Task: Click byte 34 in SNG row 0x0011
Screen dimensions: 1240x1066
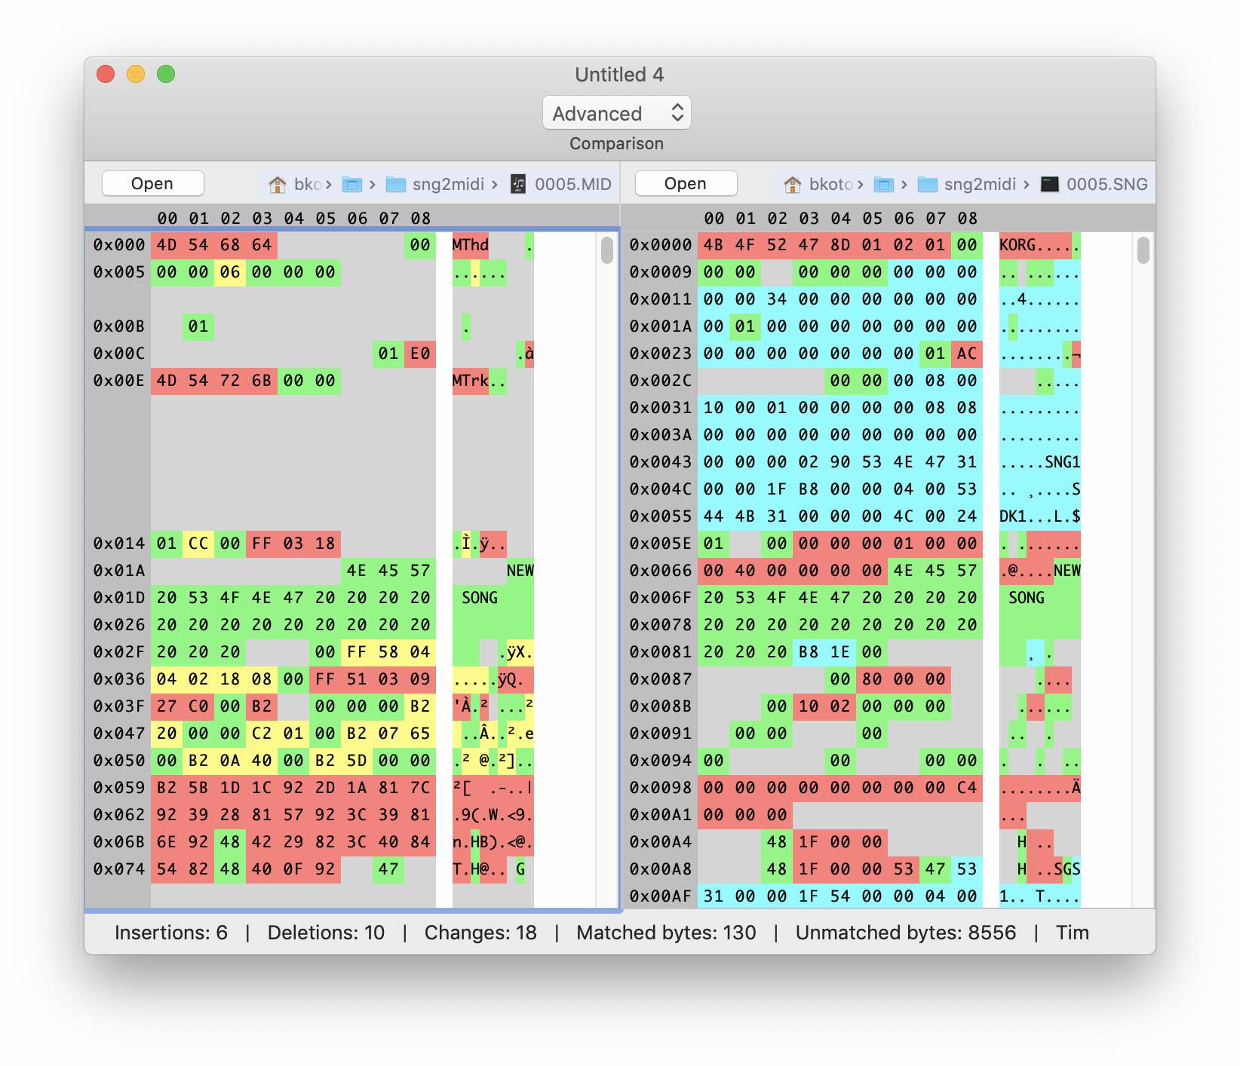Action: pos(777,299)
